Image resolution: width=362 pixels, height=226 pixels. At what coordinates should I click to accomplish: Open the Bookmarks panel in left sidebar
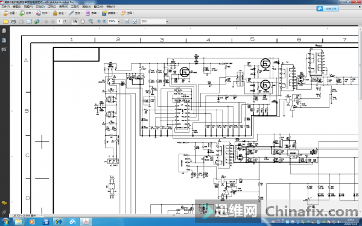coord(4,40)
